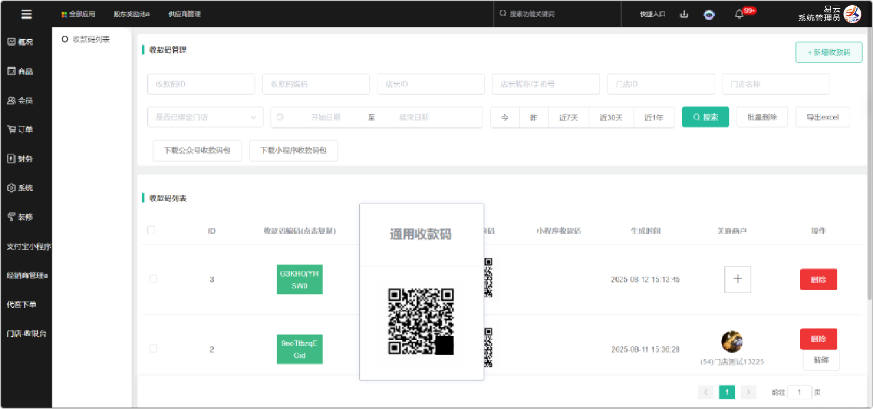Viewport: 873px width, 409px height.
Task: Click the 批量删除 button
Action: [x=762, y=117]
